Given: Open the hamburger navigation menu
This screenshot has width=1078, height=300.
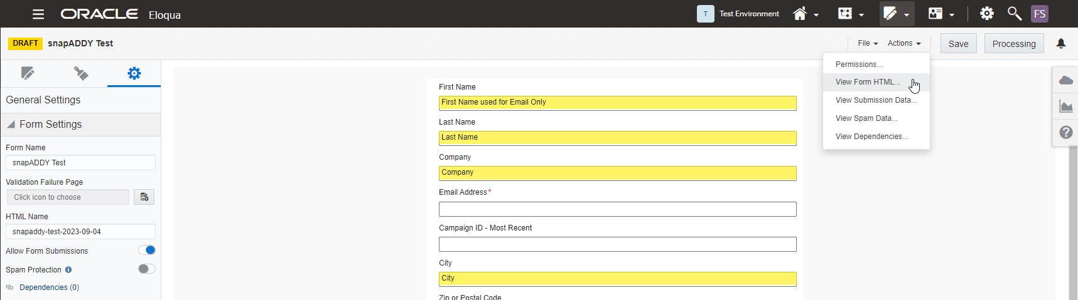Looking at the screenshot, I should [38, 14].
